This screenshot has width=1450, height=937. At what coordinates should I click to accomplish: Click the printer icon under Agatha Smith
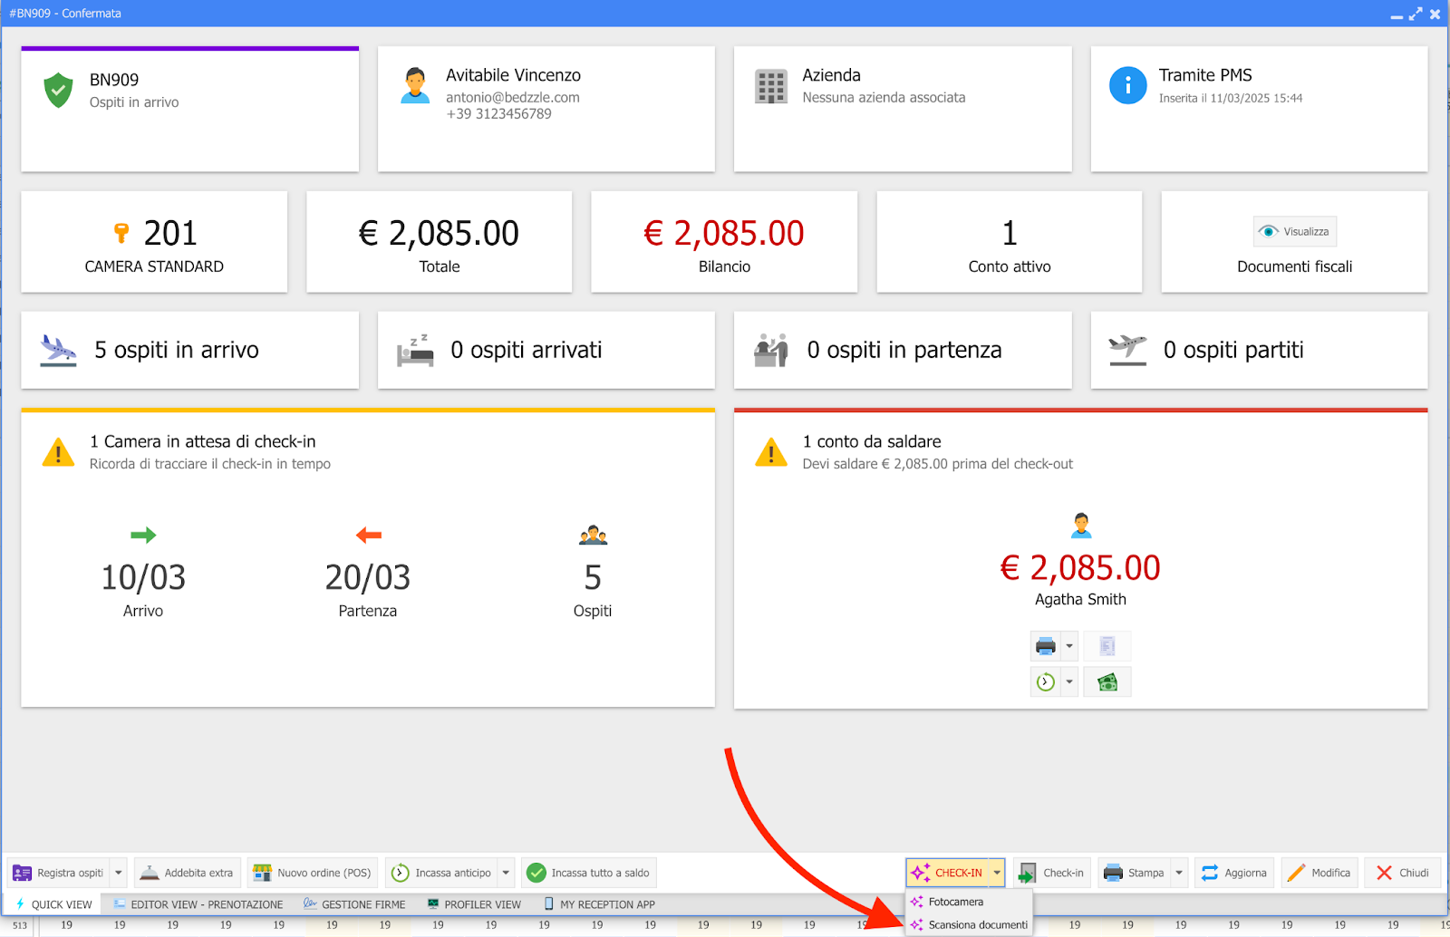coord(1046,646)
